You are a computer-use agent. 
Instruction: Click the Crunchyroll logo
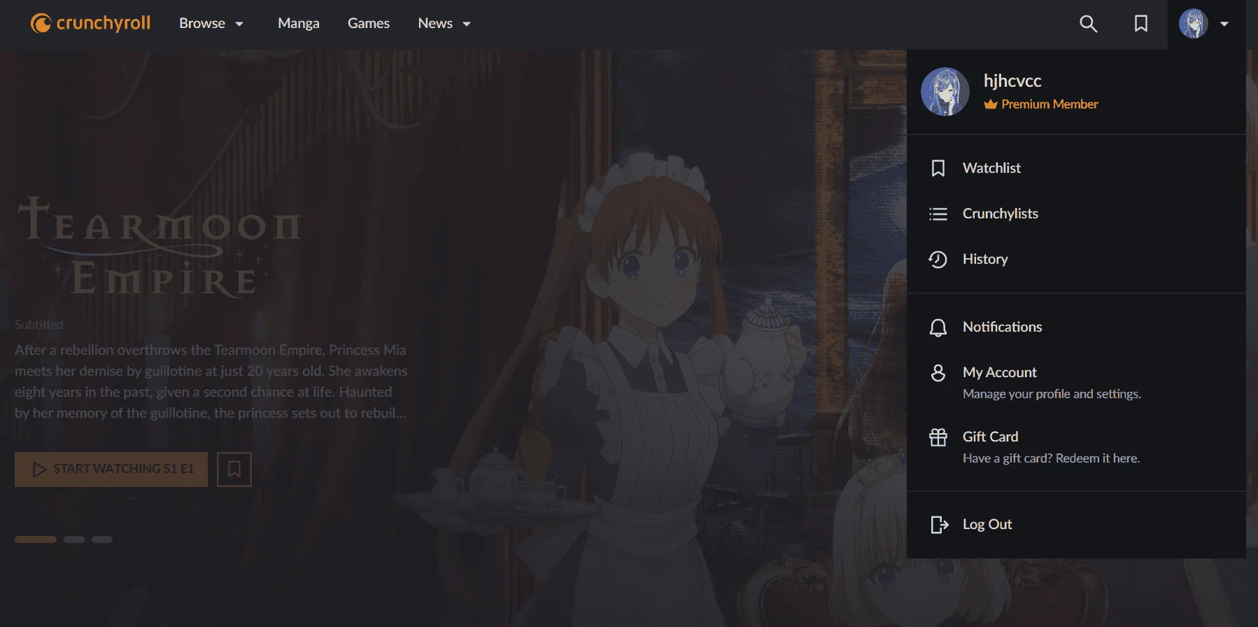90,23
